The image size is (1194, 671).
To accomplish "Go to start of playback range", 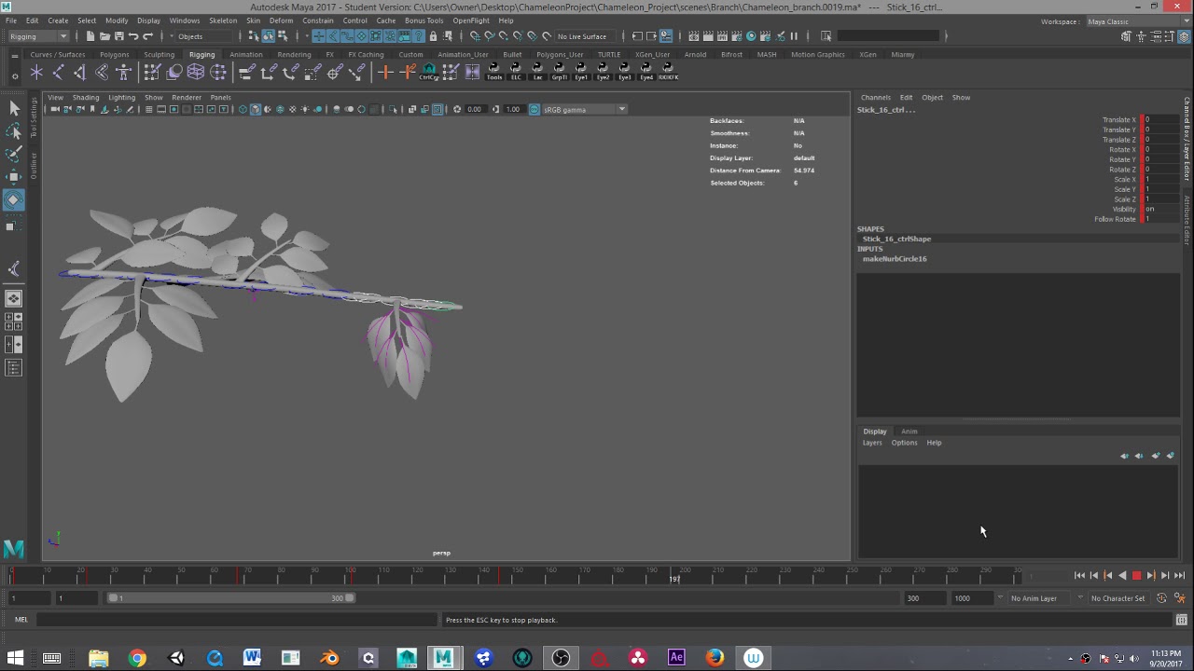I will pyautogui.click(x=1079, y=576).
